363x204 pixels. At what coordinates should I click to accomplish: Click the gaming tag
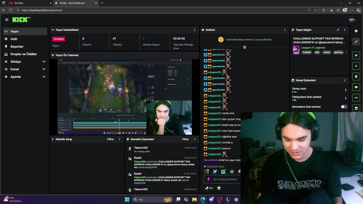click(x=338, y=52)
